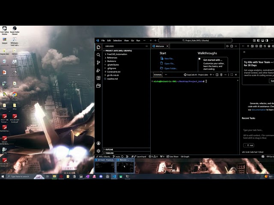Open the Kilo documentation link

pos(259,110)
